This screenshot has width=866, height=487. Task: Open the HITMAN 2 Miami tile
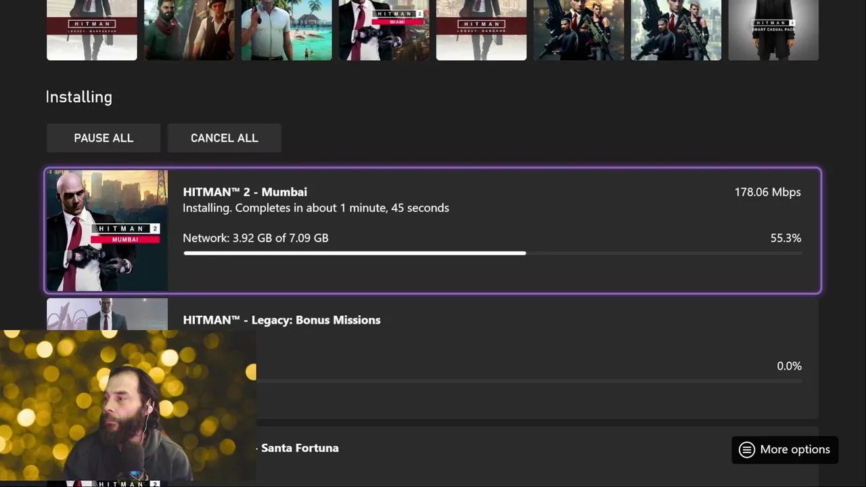coord(384,30)
